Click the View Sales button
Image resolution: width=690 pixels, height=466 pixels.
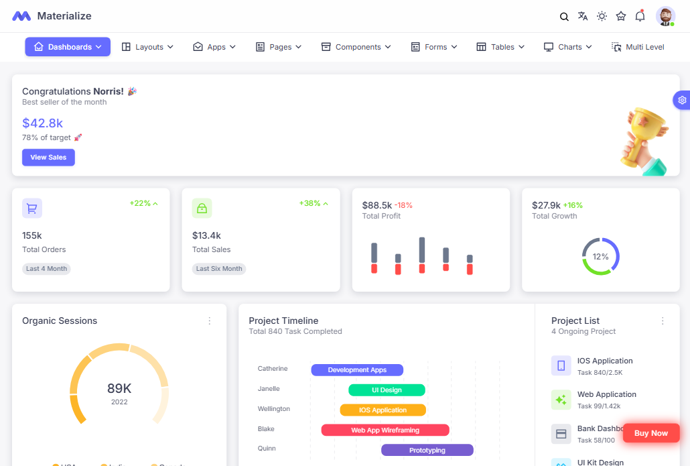point(48,158)
